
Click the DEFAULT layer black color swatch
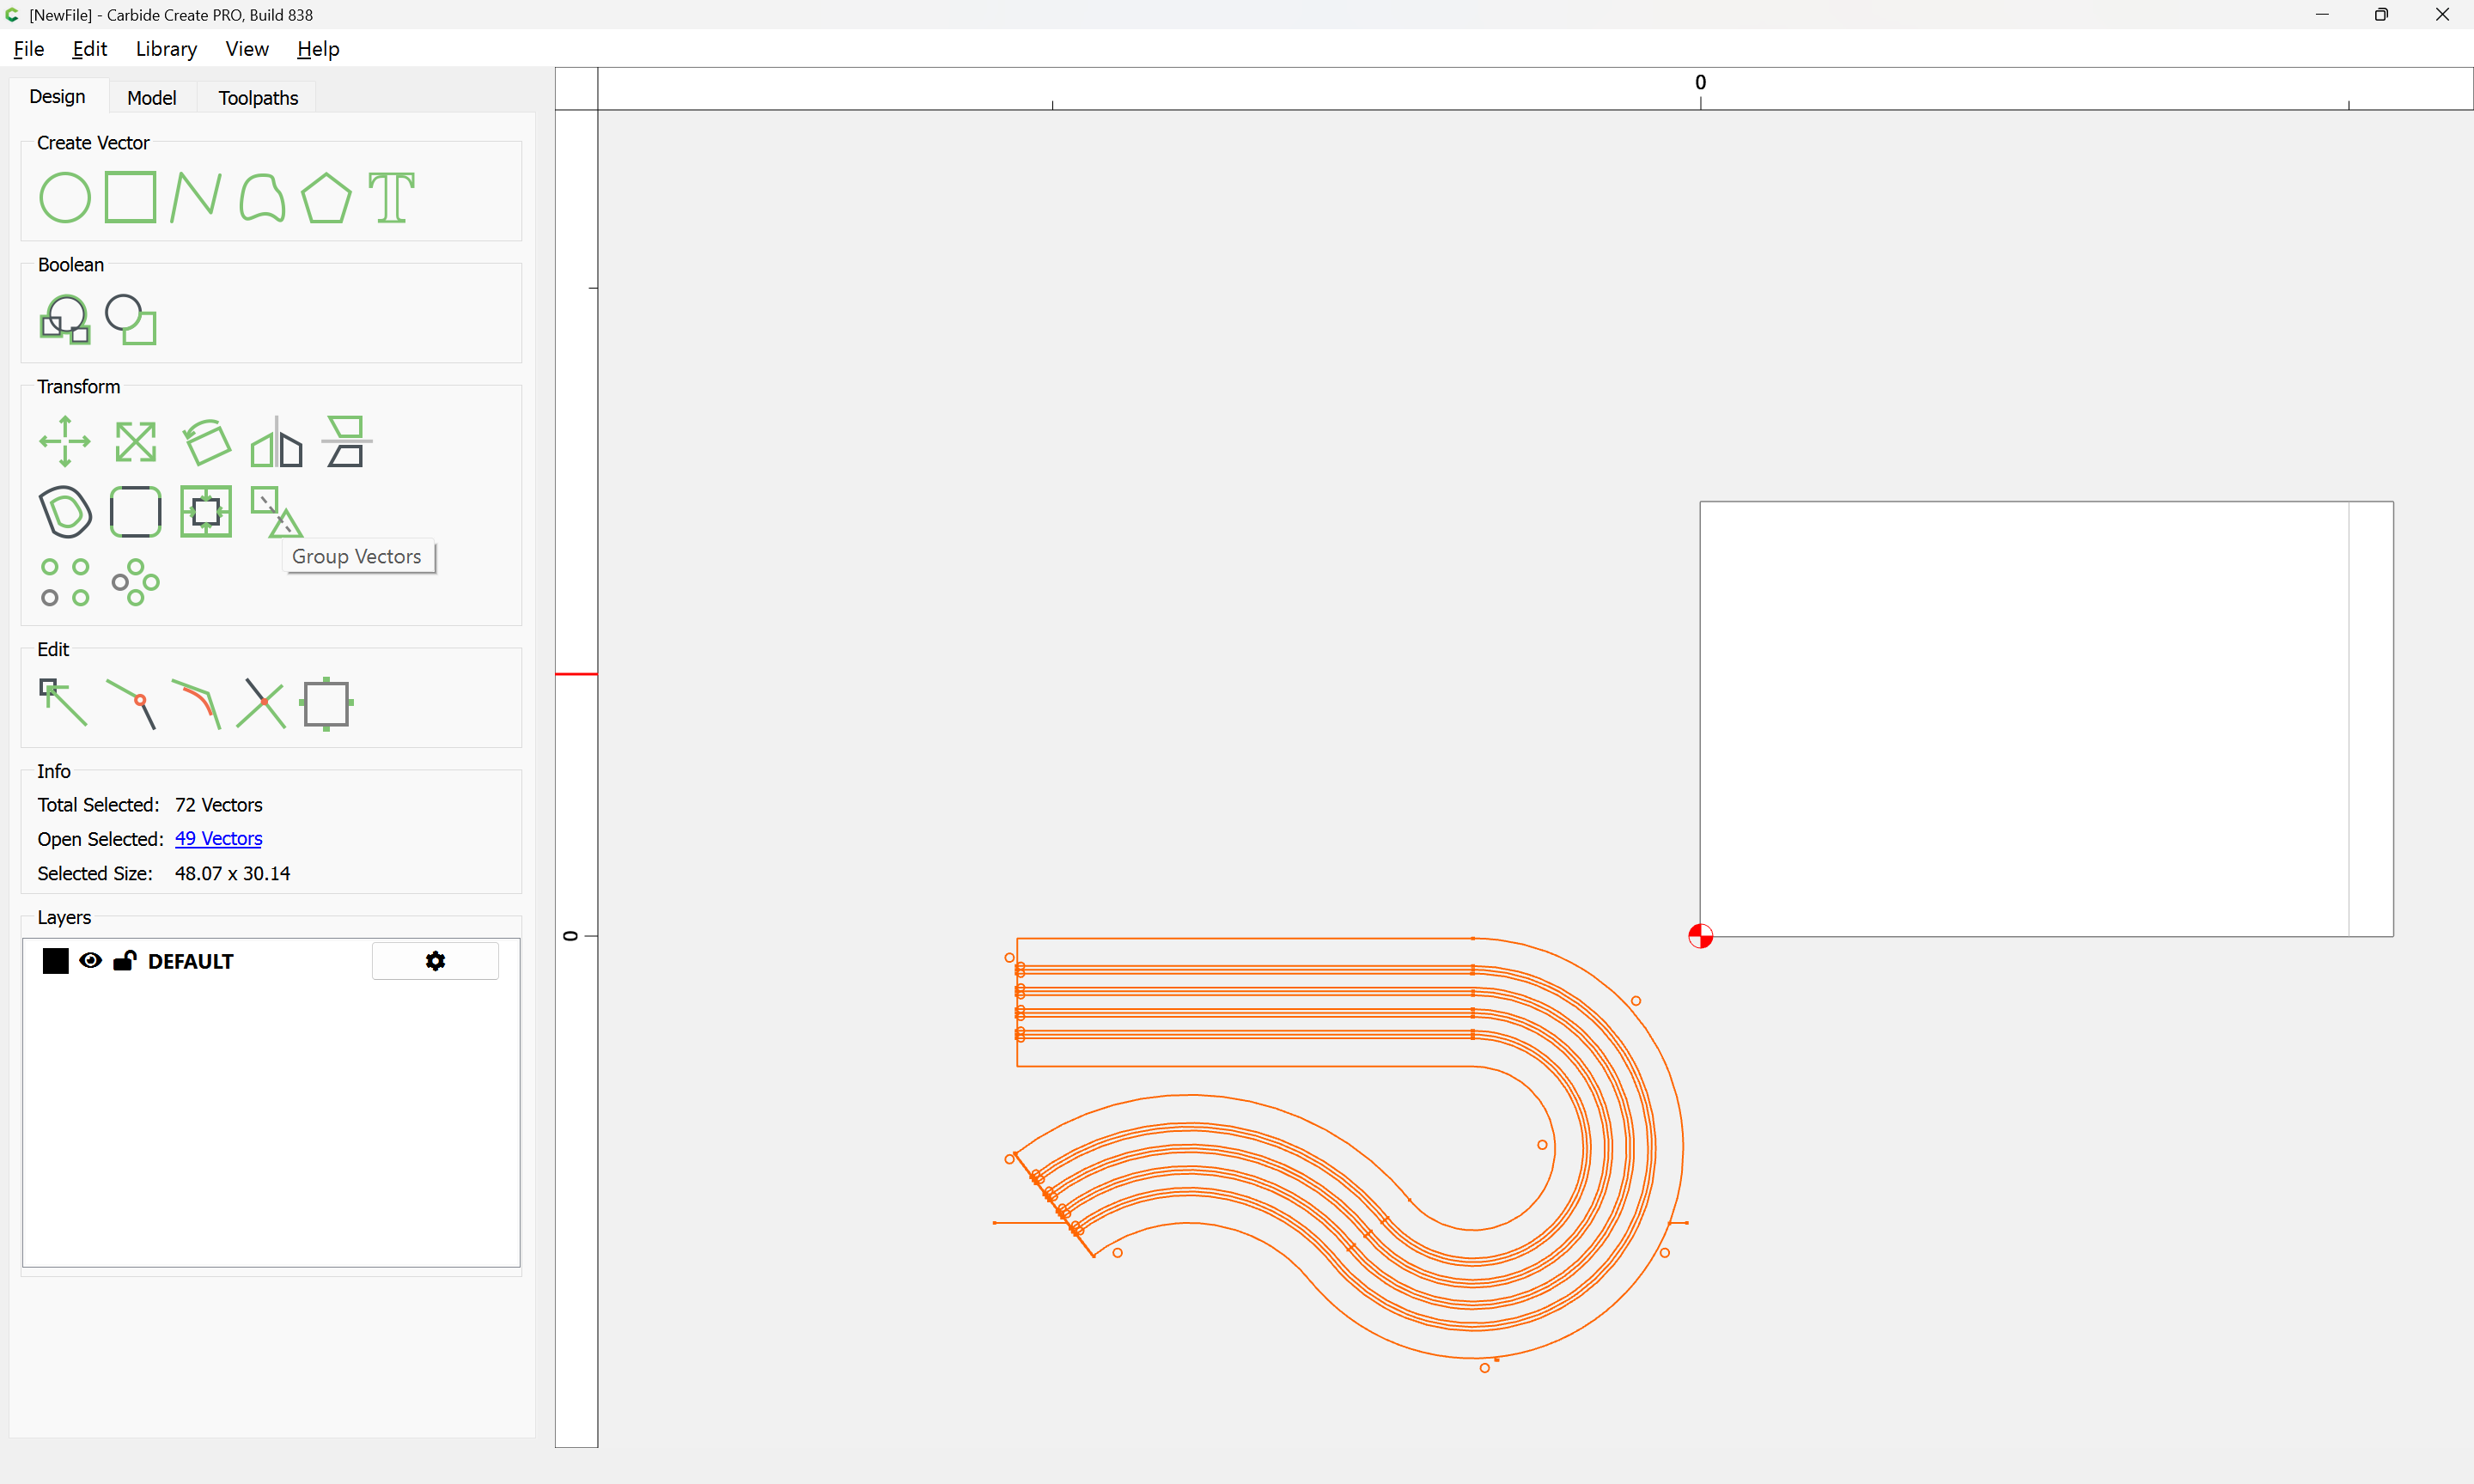56,961
